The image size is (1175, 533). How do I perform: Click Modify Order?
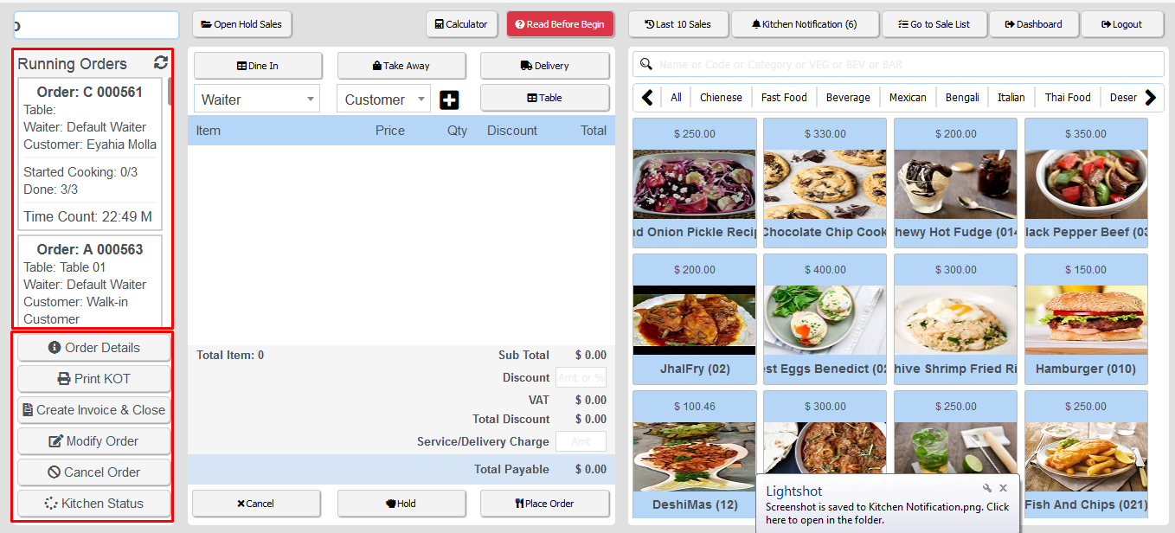pos(94,441)
